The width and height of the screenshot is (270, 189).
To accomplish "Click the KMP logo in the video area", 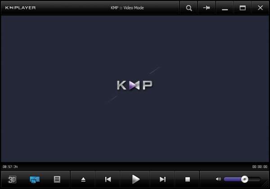I will tap(135, 85).
